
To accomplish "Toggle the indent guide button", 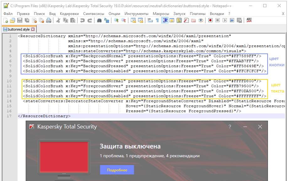I will click(165, 21).
